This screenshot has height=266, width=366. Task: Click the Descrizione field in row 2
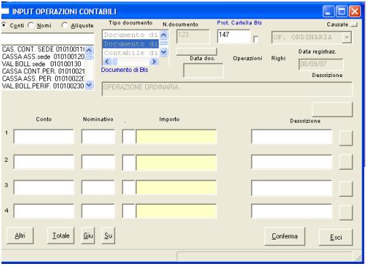point(292,162)
